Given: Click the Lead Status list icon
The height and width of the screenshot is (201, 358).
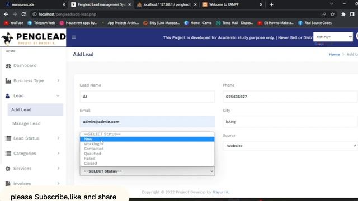Looking at the screenshot, I should click(x=8, y=138).
